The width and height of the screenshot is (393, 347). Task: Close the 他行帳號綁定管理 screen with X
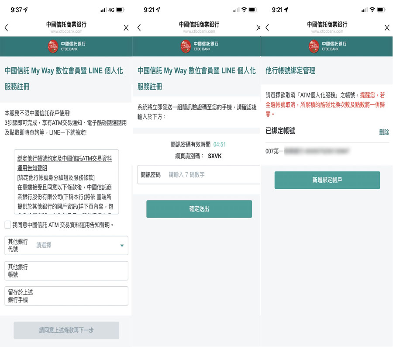pos(386,28)
